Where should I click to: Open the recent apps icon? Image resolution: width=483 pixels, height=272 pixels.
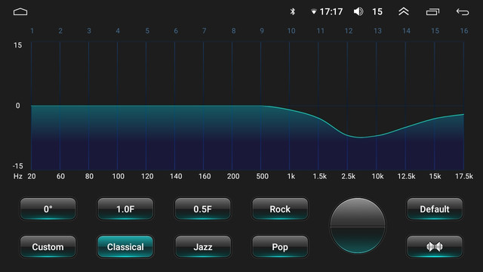point(432,12)
